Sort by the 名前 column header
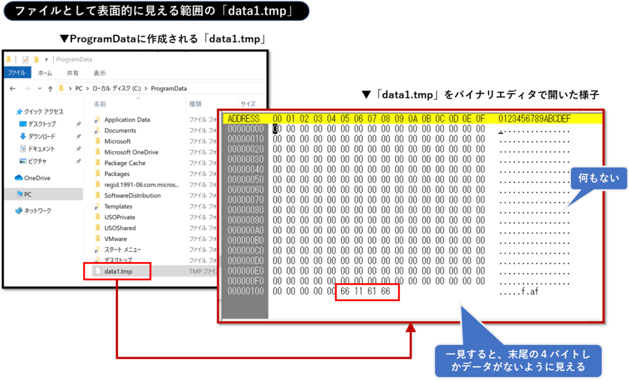The width and height of the screenshot is (629, 380). tap(100, 103)
